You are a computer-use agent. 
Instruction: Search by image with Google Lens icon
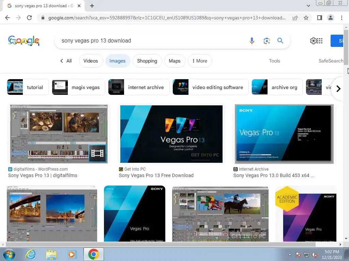[x=267, y=41]
